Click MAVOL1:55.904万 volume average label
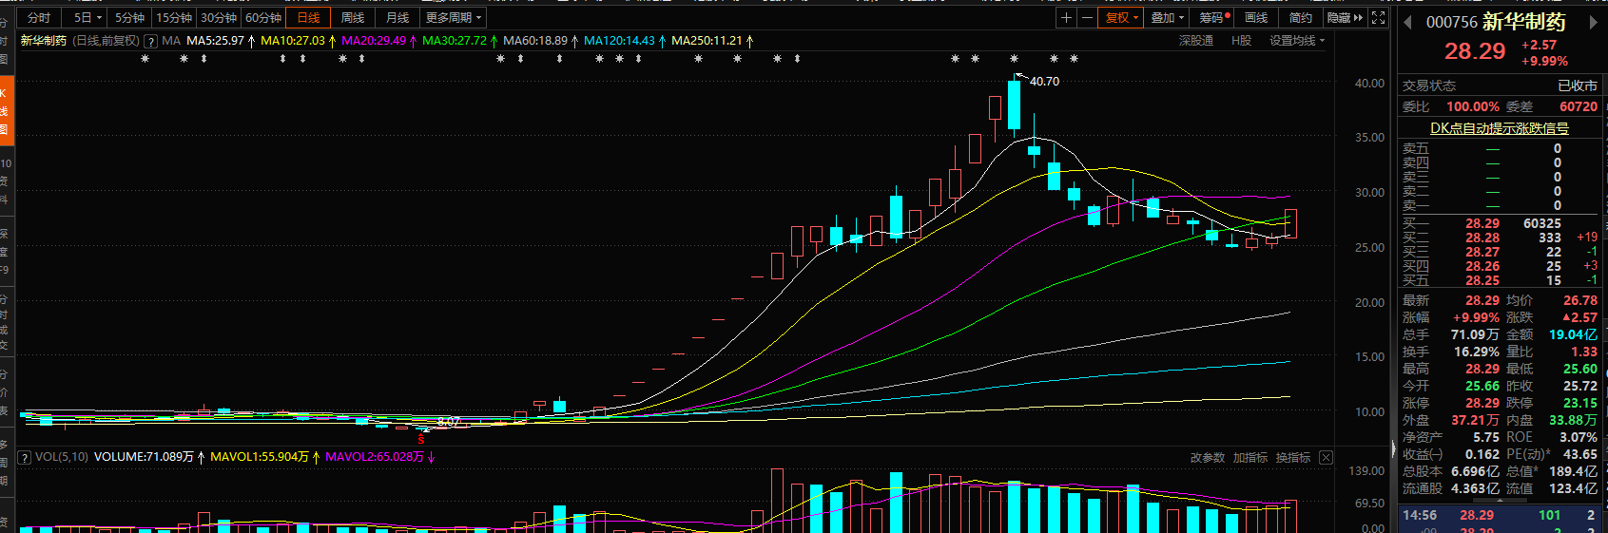This screenshot has width=1608, height=533. tap(260, 457)
